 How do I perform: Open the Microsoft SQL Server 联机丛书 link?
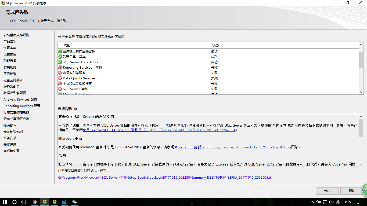click(x=159, y=130)
